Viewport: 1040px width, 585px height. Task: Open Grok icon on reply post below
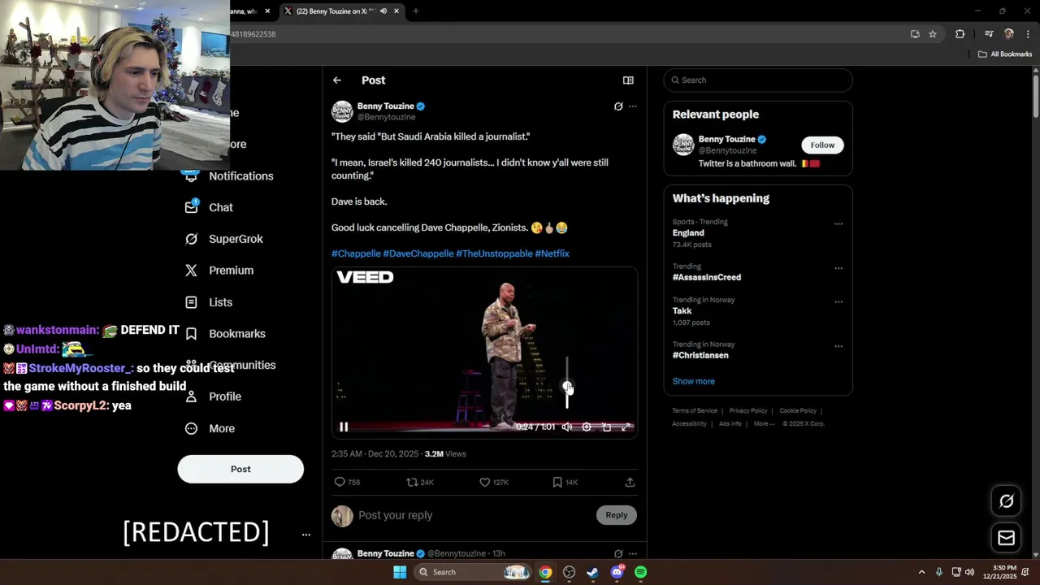[x=618, y=553]
